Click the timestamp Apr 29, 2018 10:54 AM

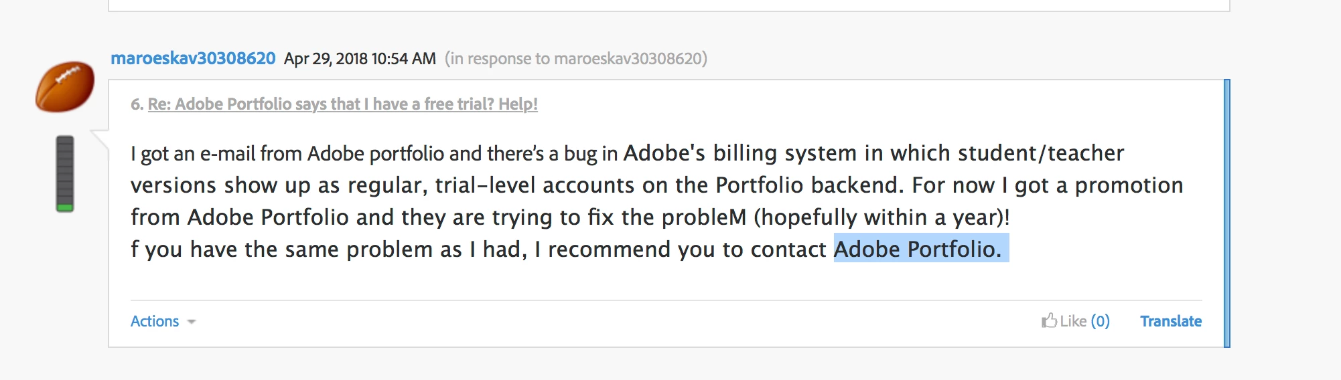360,59
